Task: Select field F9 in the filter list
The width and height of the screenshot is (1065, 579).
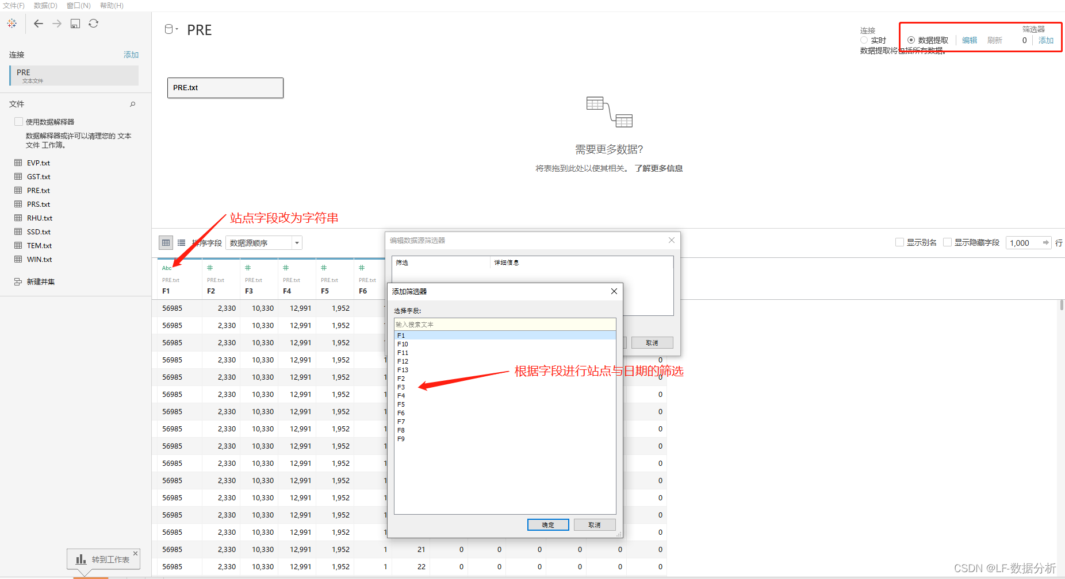Action: [505, 439]
